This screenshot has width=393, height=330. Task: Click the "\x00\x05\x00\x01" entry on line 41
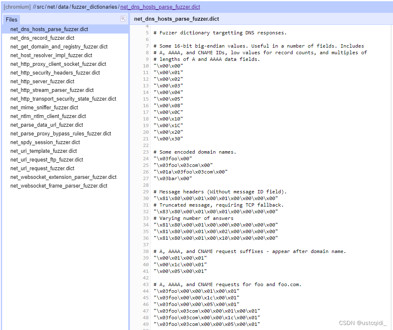tap(180, 271)
